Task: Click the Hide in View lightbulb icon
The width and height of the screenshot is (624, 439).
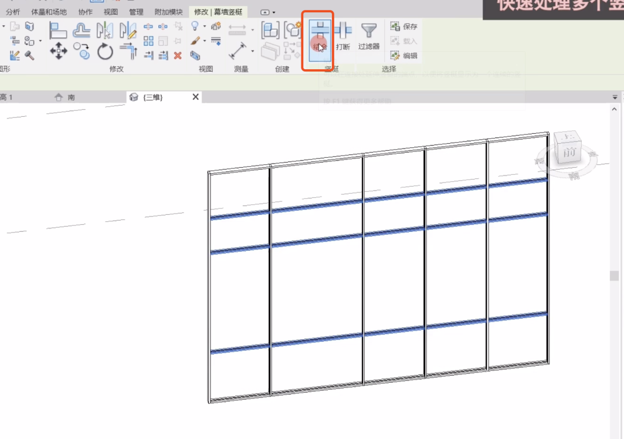Action: pos(195,26)
